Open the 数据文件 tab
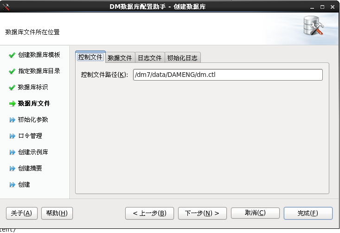Screen dimensions: 340x233 click(x=120, y=58)
